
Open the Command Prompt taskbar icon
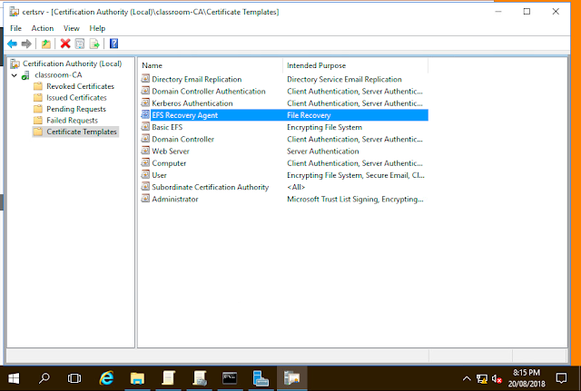coord(230,378)
